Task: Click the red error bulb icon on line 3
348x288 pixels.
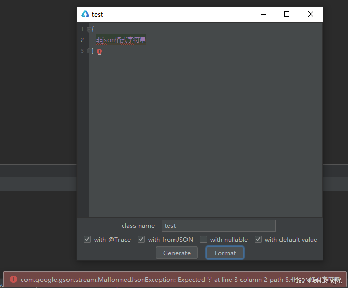Action: (99, 52)
